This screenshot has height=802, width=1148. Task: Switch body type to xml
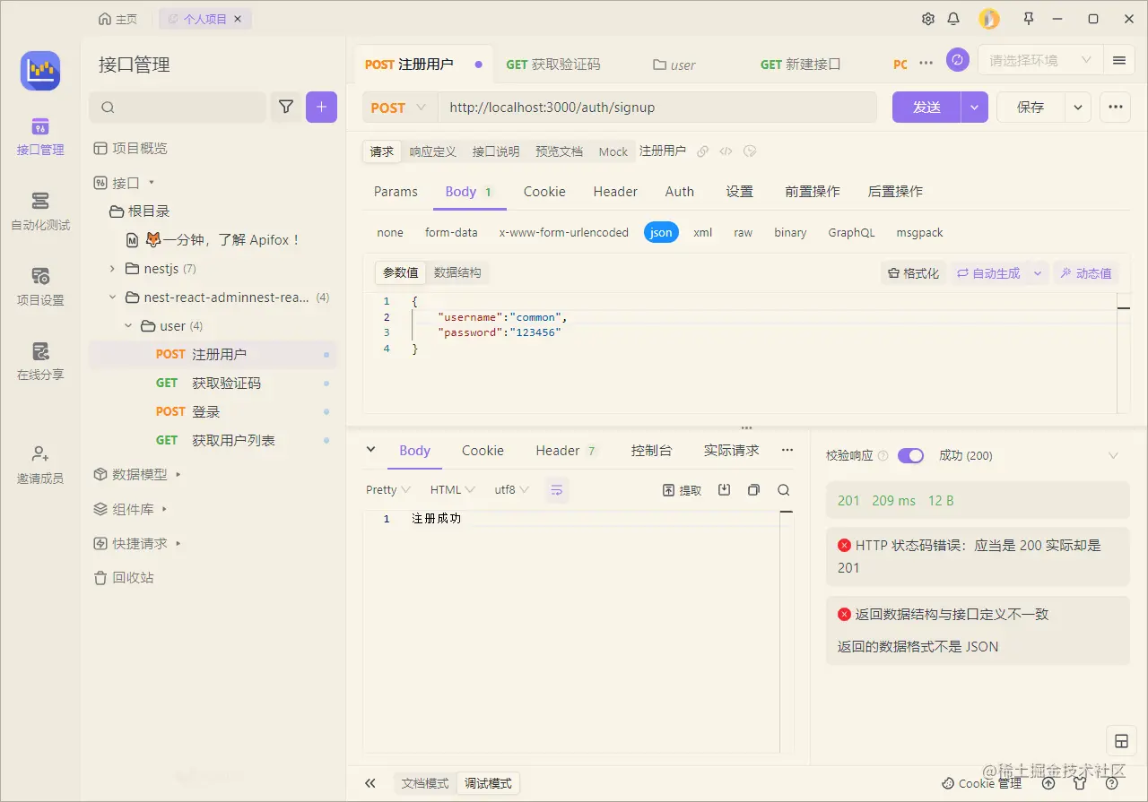click(x=702, y=232)
